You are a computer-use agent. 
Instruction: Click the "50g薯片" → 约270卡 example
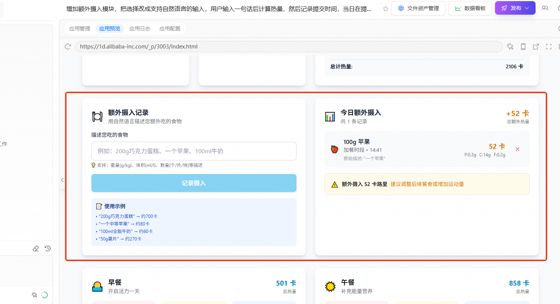pyautogui.click(x=118, y=239)
